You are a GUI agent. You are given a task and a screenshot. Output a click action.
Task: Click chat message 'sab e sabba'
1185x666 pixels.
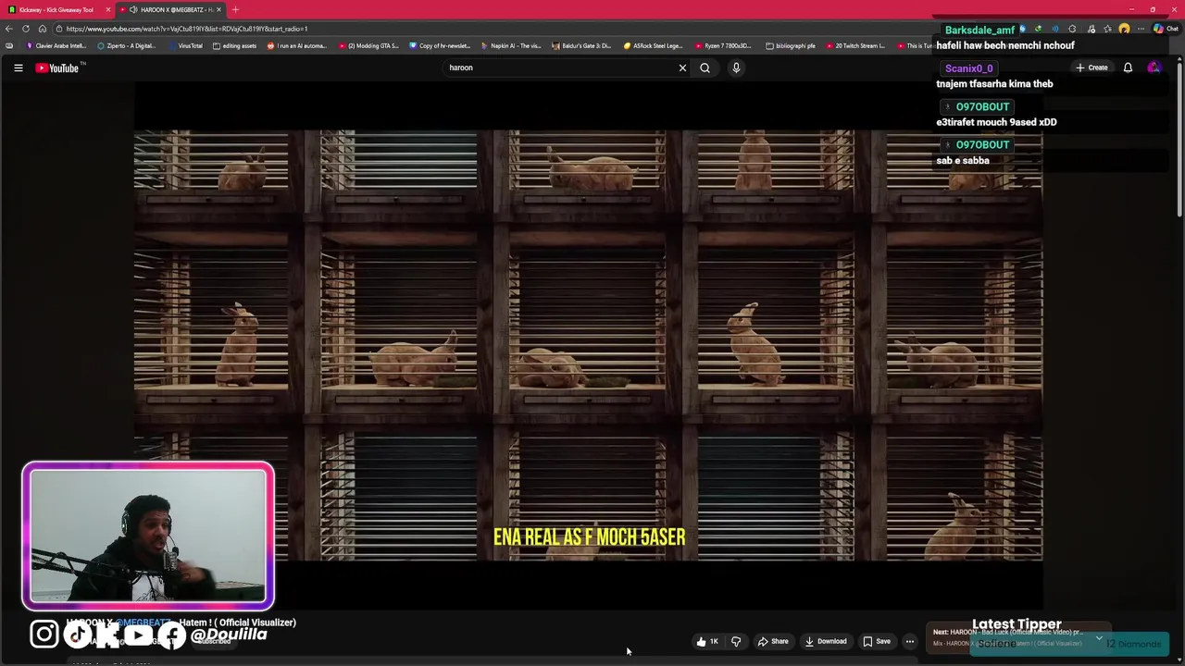(963, 160)
